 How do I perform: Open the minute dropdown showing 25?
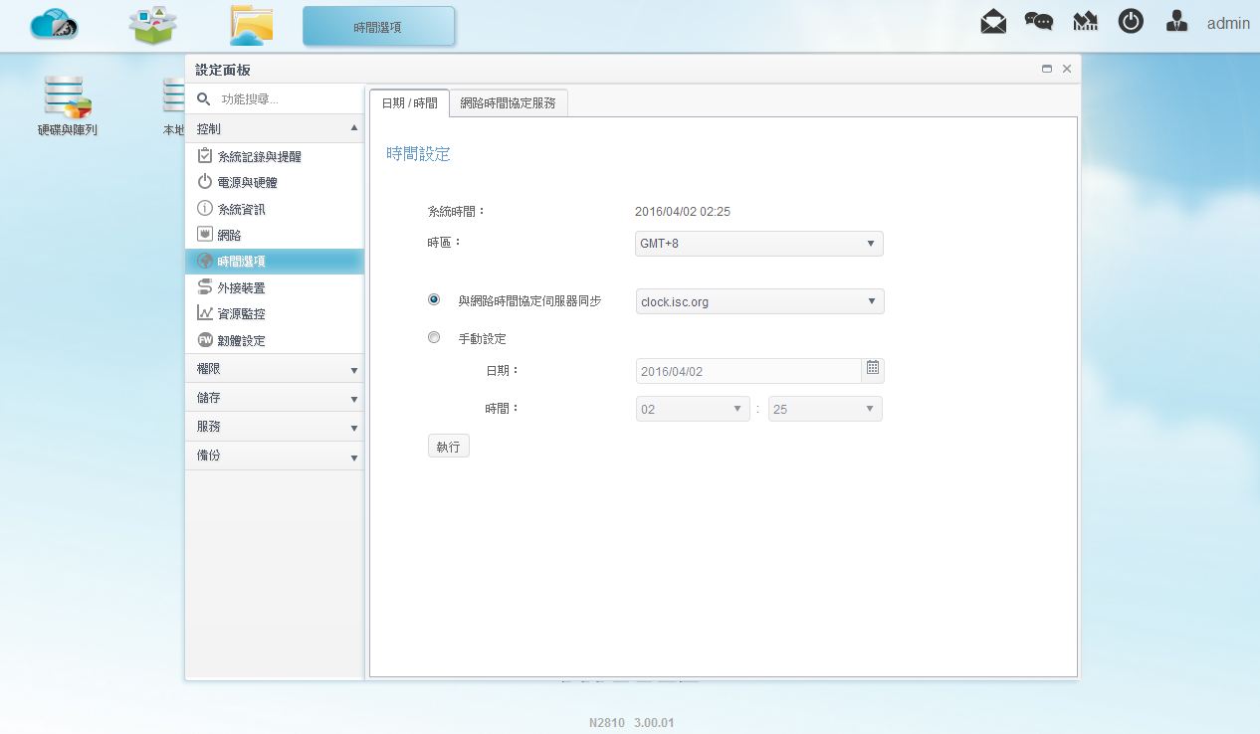(x=825, y=409)
